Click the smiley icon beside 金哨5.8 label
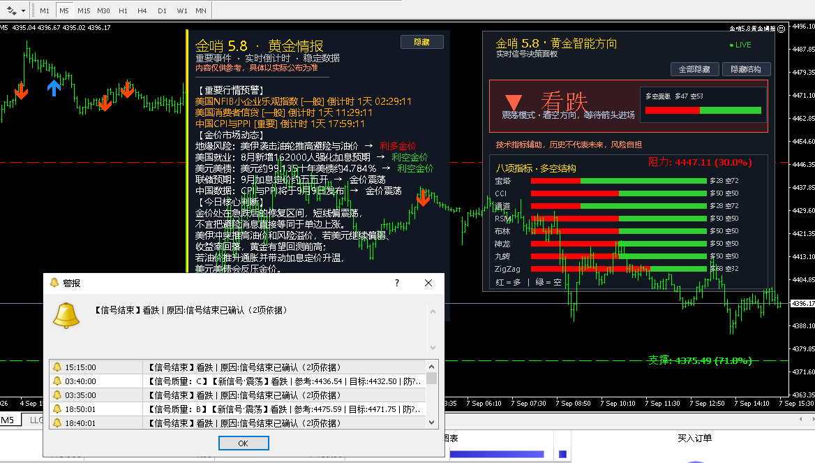 click(781, 29)
